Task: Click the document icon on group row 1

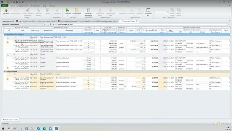Action: point(8,38)
